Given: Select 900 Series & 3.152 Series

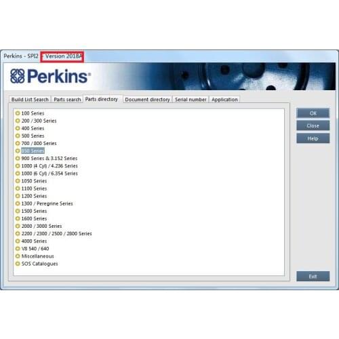Looking at the screenshot, I should click(x=49, y=158).
